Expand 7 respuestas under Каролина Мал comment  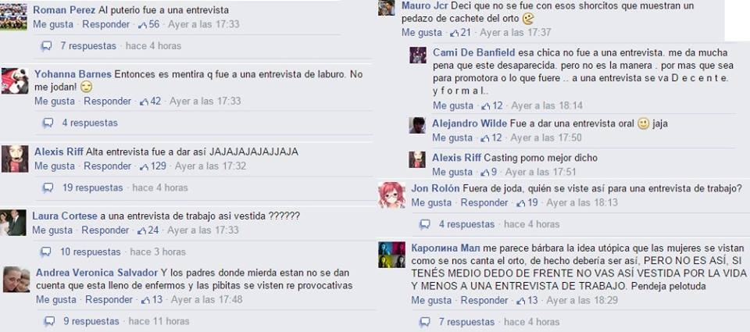pos(467,322)
